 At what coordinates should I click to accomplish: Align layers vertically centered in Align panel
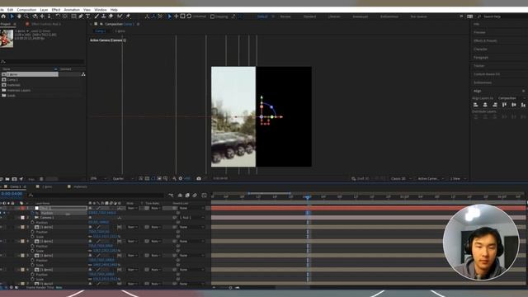click(514, 105)
